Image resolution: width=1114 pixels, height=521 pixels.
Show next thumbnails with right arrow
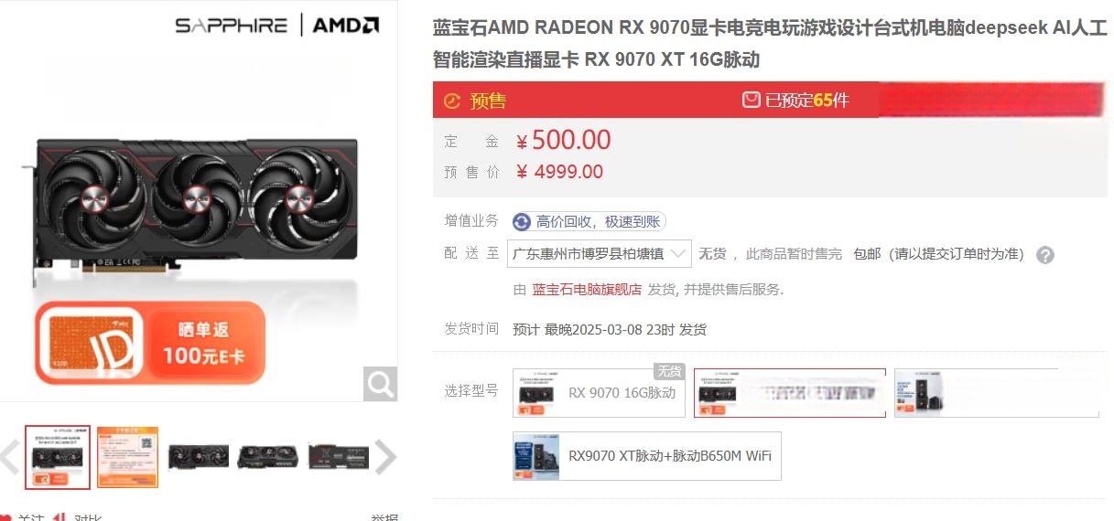(x=385, y=458)
